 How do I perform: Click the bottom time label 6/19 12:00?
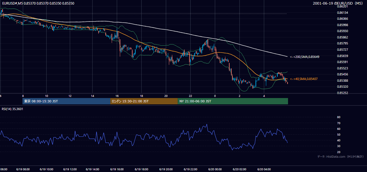pyautogui.click(x=70, y=169)
